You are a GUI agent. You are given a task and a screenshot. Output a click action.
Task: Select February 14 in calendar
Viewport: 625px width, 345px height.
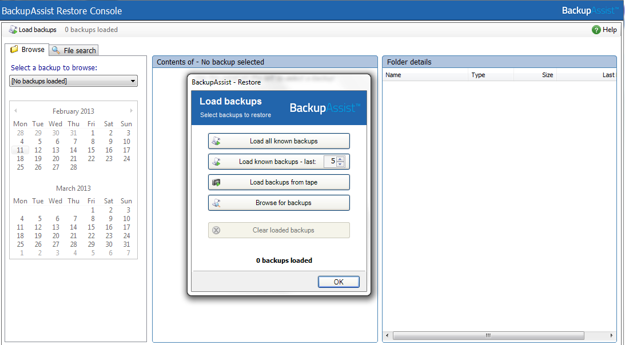point(73,150)
